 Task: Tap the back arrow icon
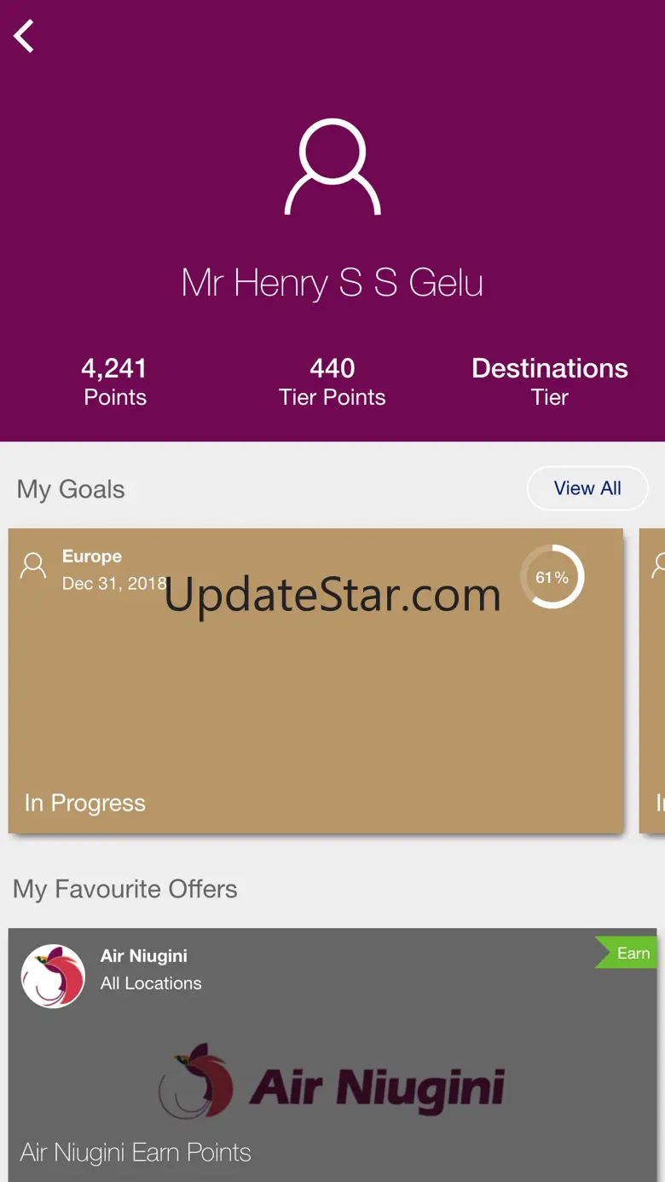click(24, 37)
